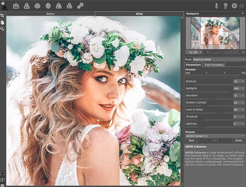Click the Reset button

(x=239, y=140)
